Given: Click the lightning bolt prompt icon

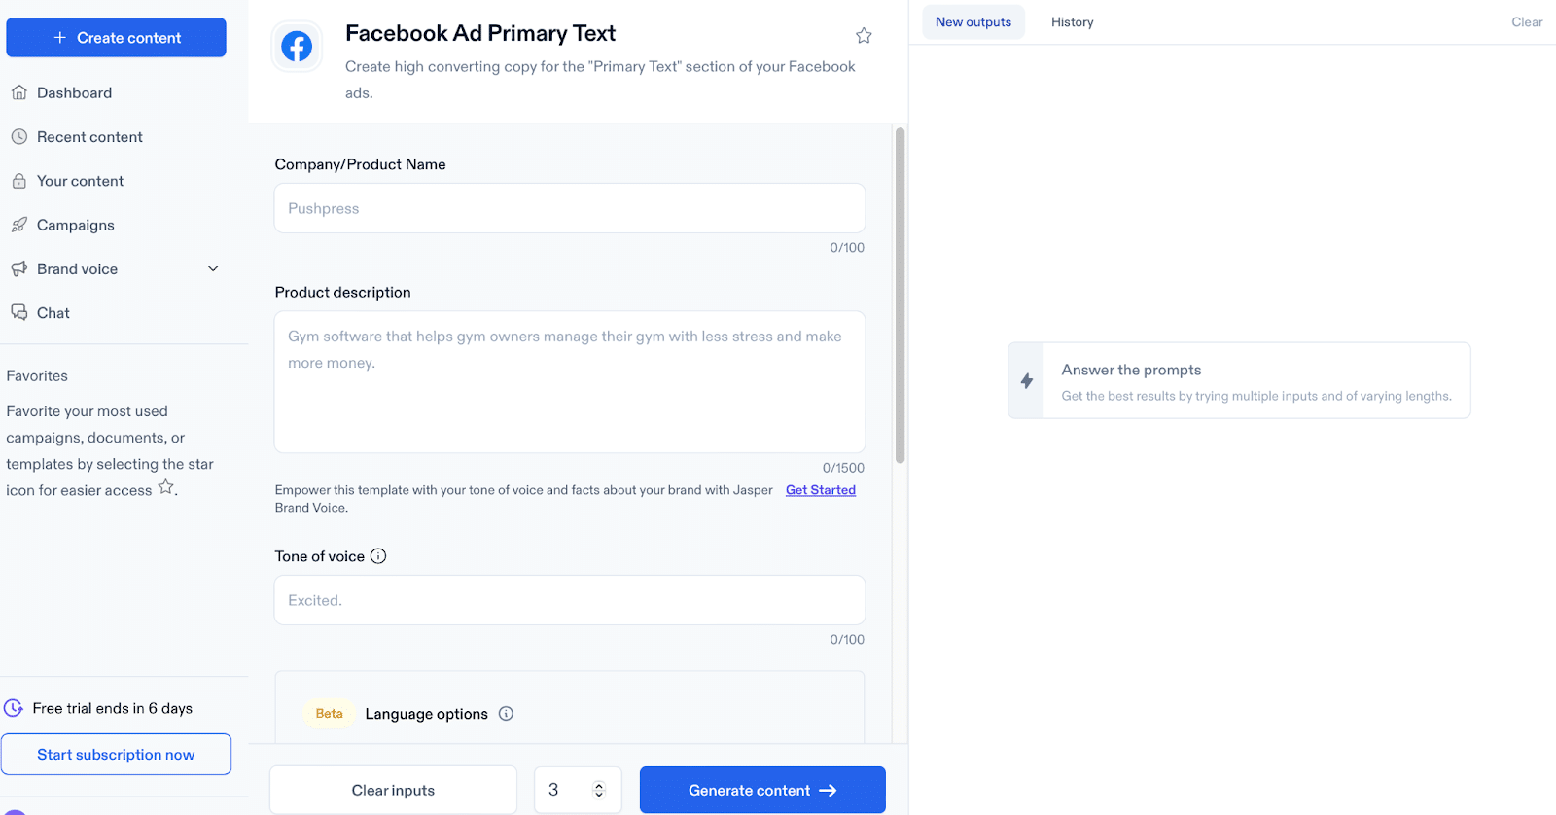Looking at the screenshot, I should coord(1027,380).
